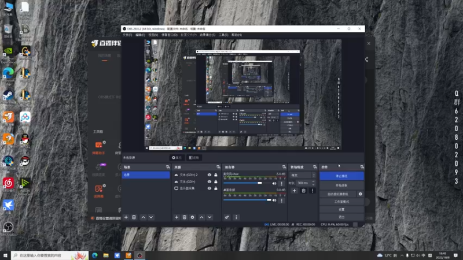Float the Scene Transitions dock panel
The height and width of the screenshot is (260, 463).
315,167
